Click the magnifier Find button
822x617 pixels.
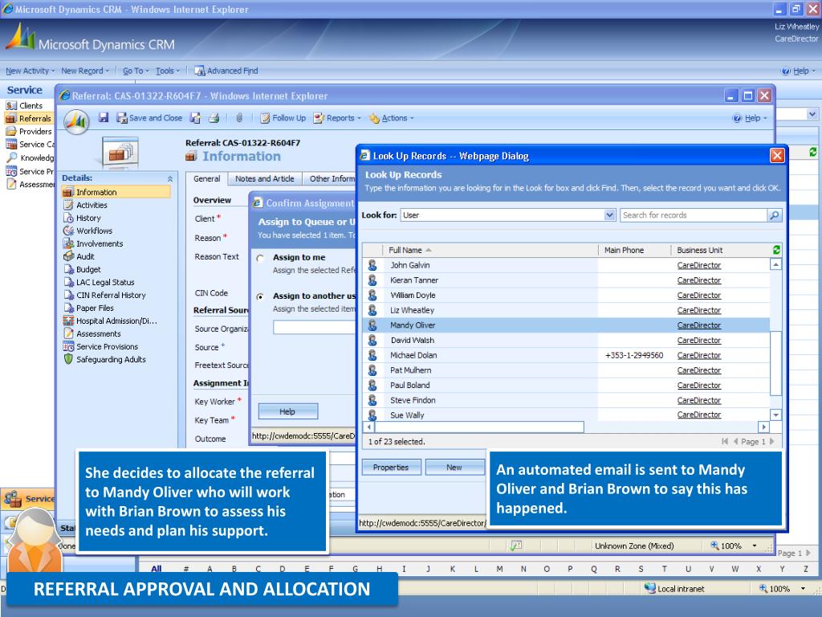[x=775, y=215]
